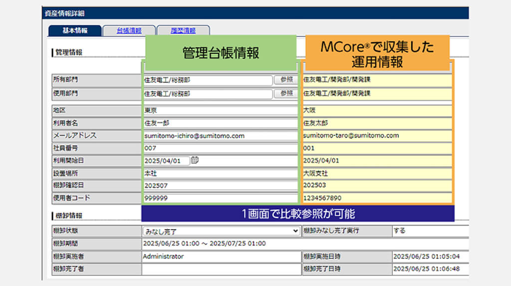Click the 棚卸情報 section heading

pyautogui.click(x=69, y=216)
